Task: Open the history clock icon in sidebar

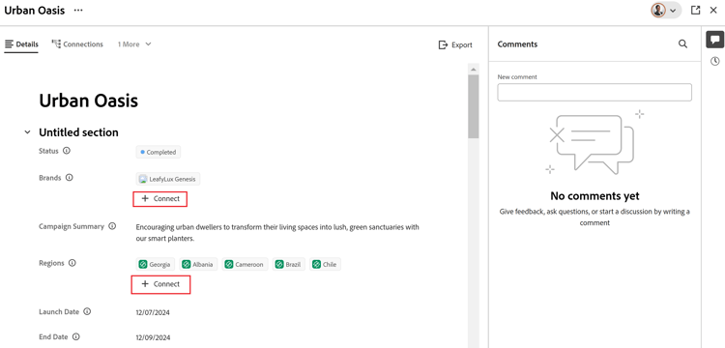Action: (714, 61)
